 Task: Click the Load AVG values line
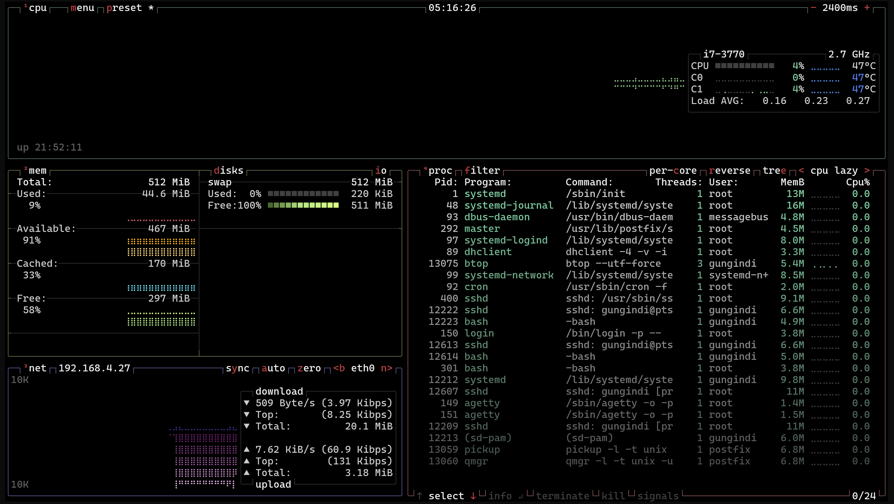[x=780, y=101]
